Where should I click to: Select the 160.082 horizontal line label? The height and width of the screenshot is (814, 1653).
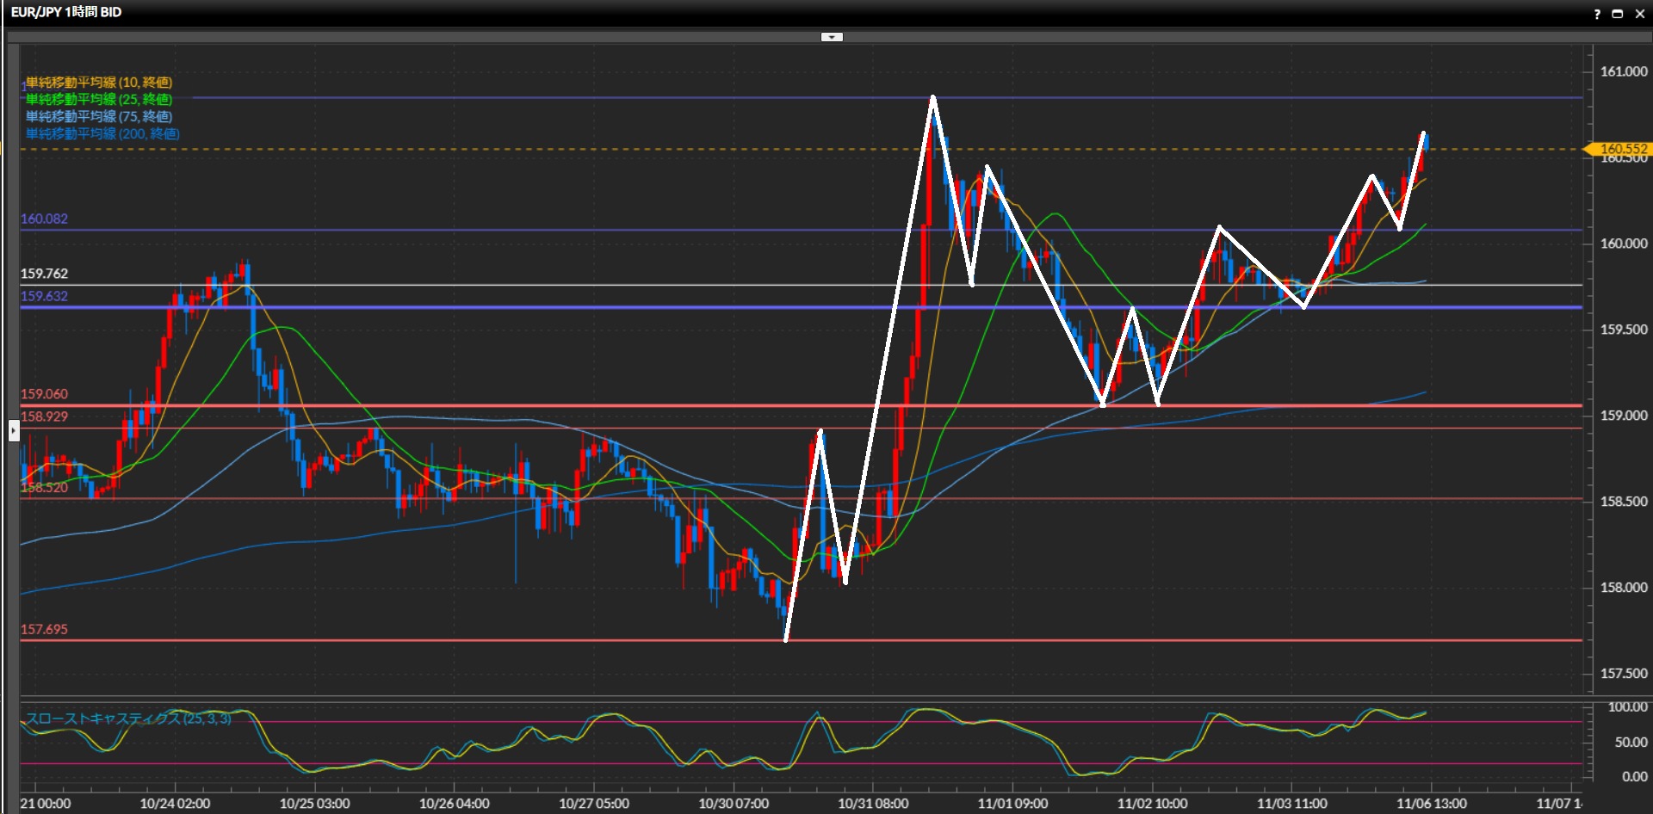coord(44,219)
